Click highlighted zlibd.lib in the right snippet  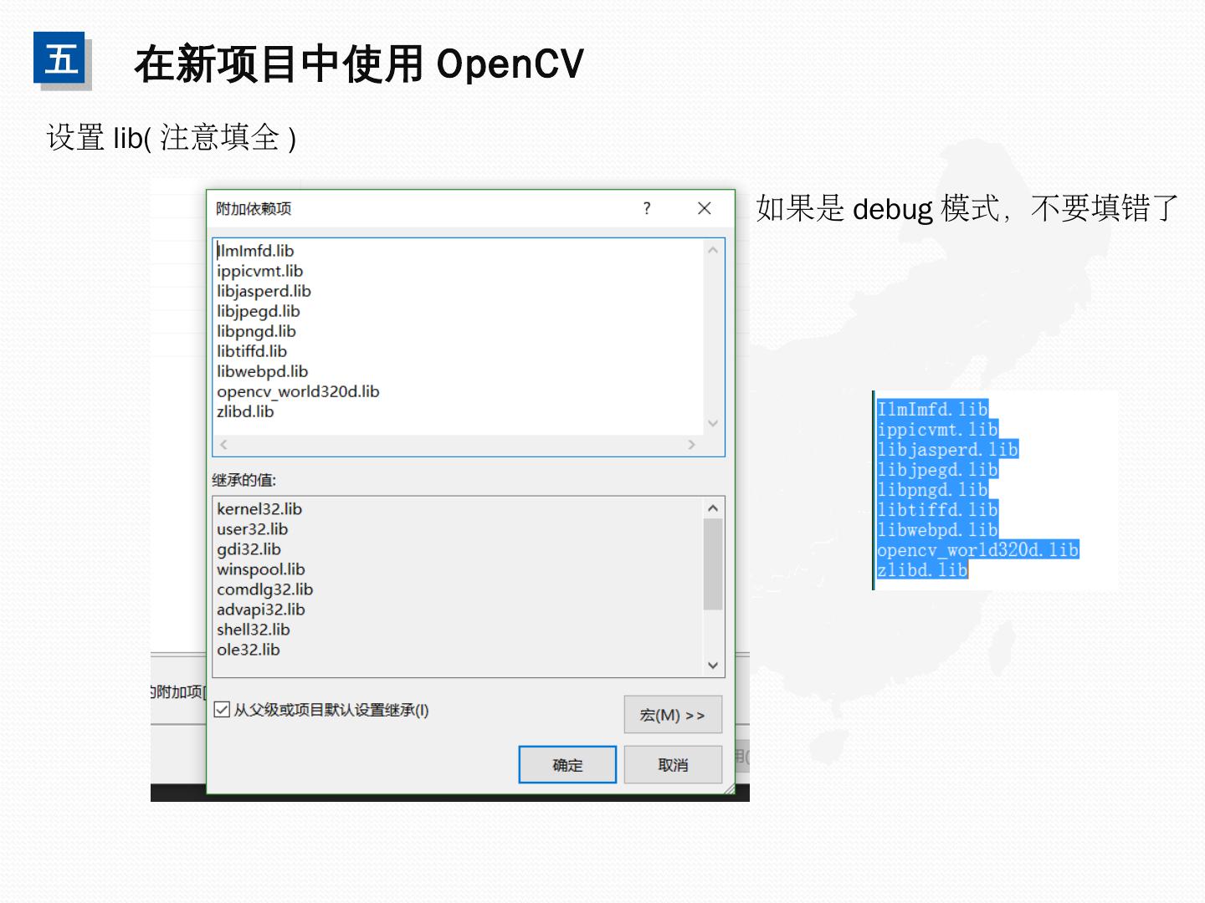[922, 570]
